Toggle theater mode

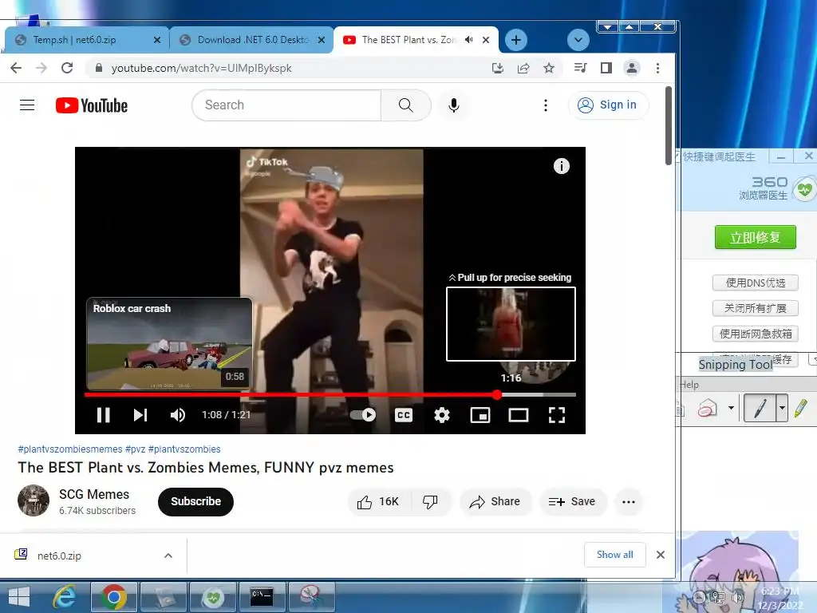point(519,415)
